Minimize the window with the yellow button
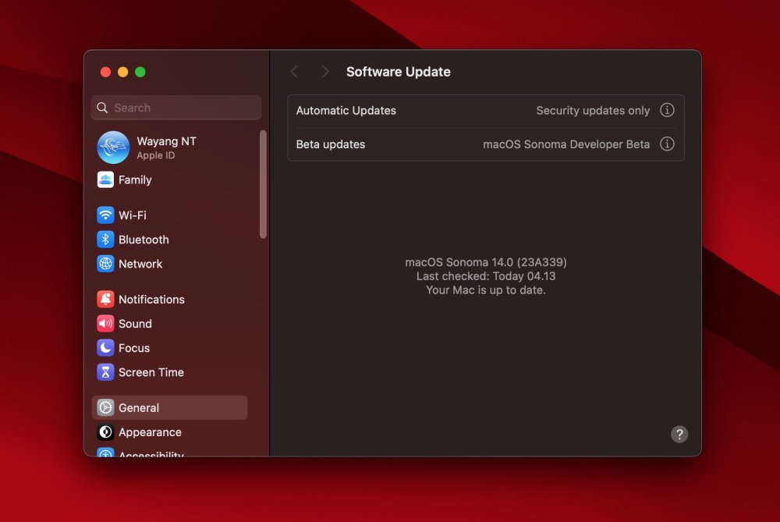Image resolution: width=780 pixels, height=522 pixels. pos(123,72)
